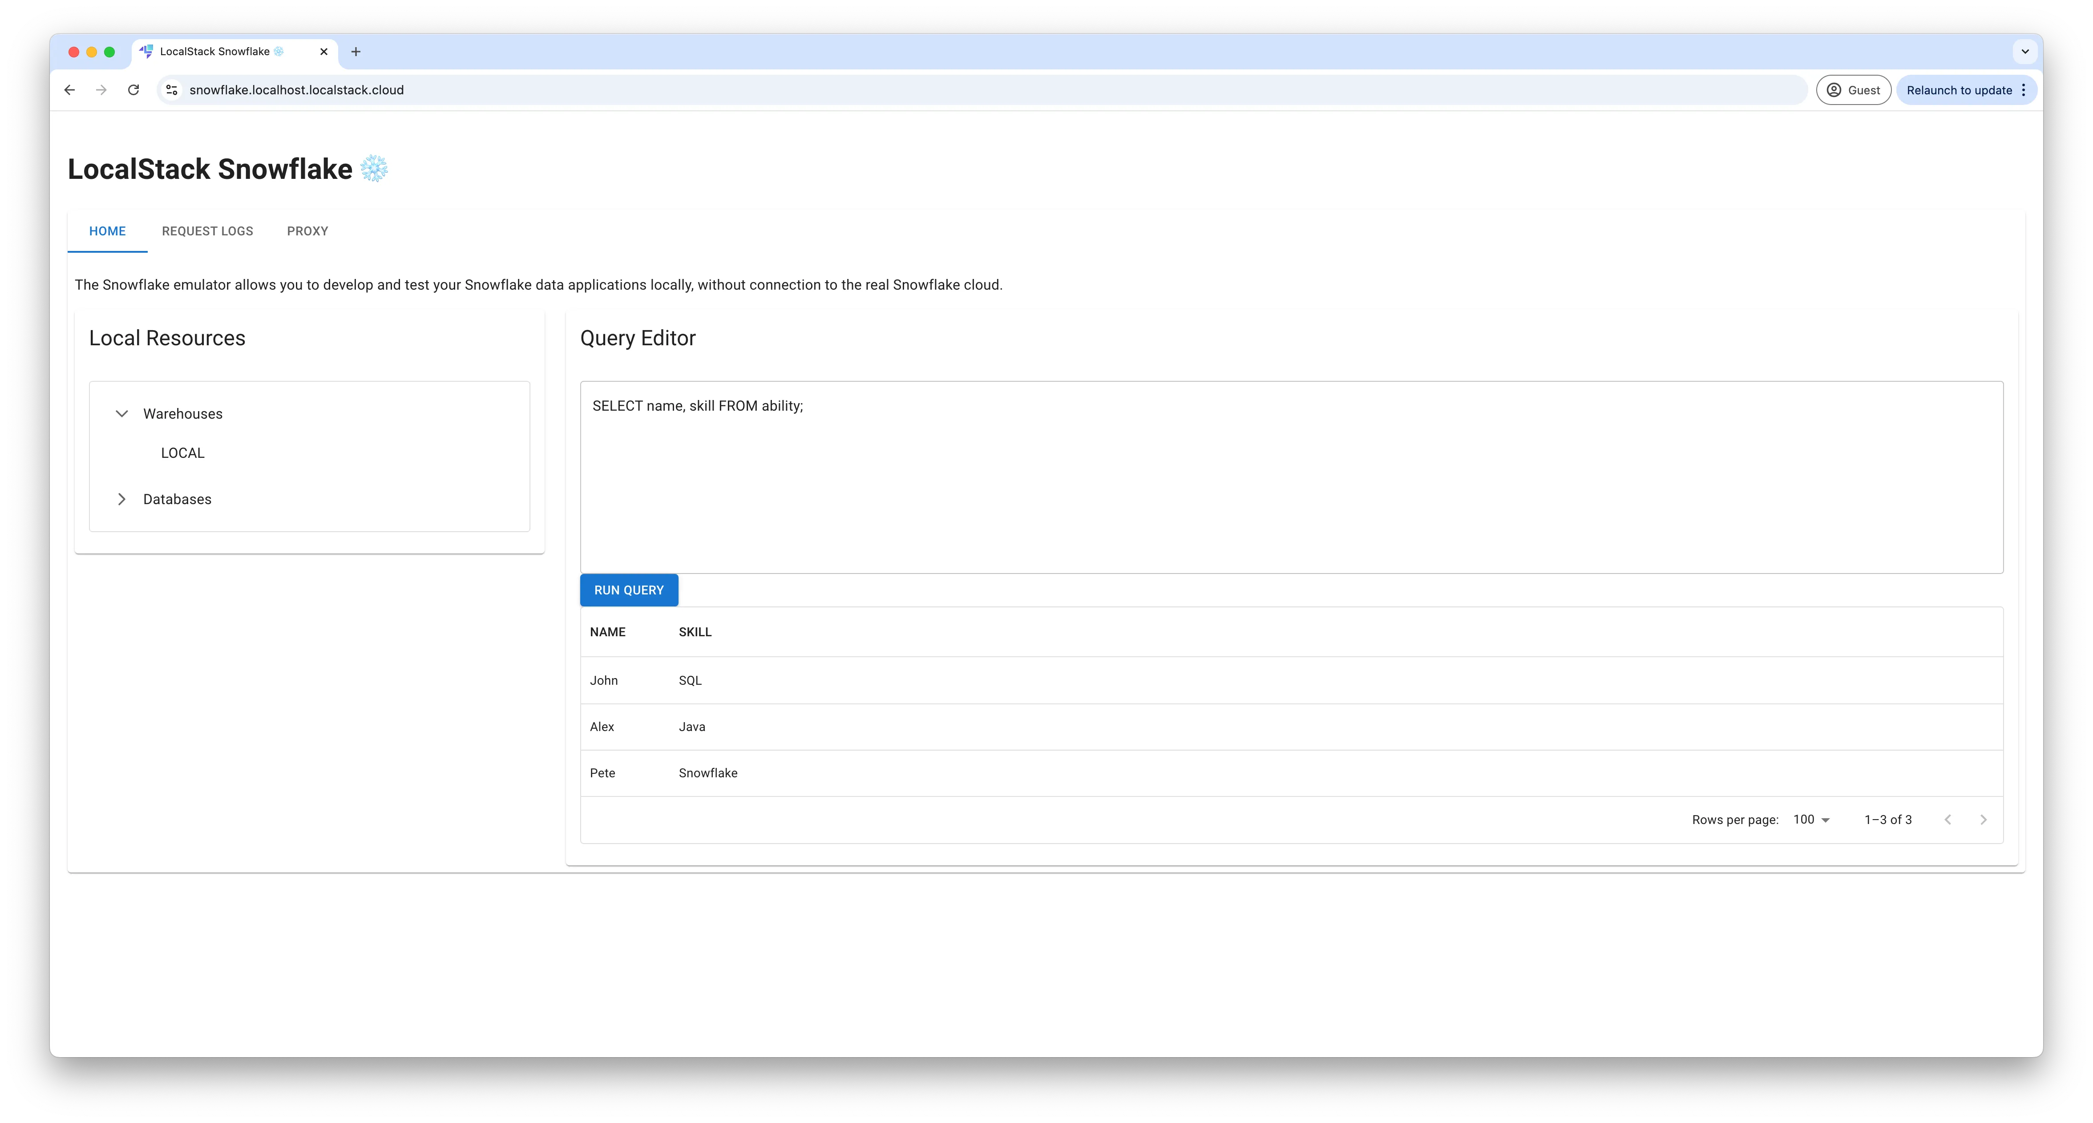Viewport: 2093px width, 1123px height.
Task: Open a new browser tab
Action: pyautogui.click(x=356, y=51)
